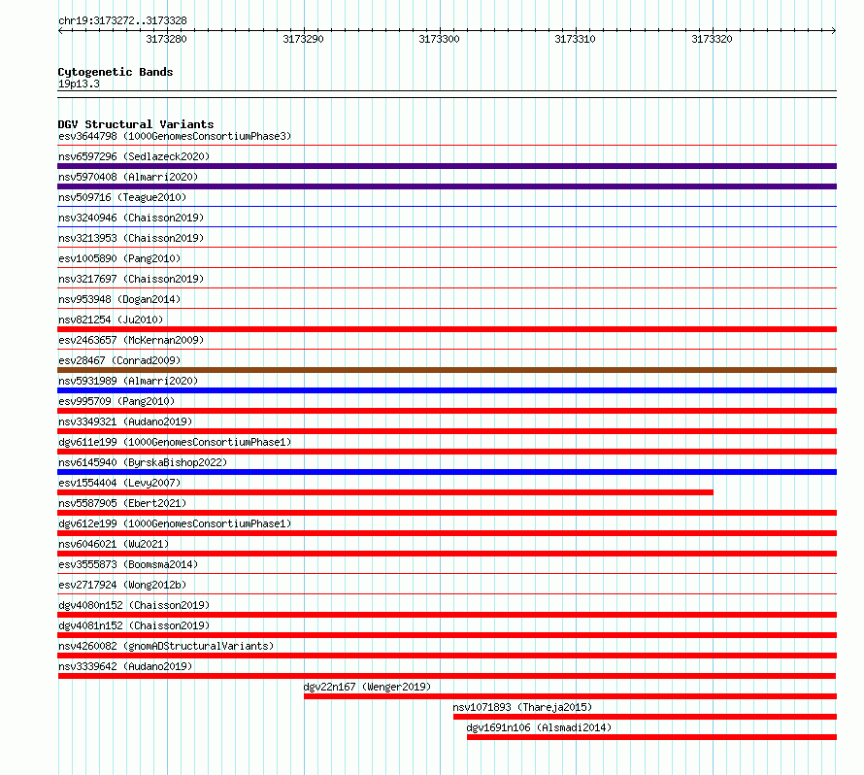Image resolution: width=864 pixels, height=775 pixels.
Task: Click esv3555873 (Boomsma2014) label
Action: point(128,564)
